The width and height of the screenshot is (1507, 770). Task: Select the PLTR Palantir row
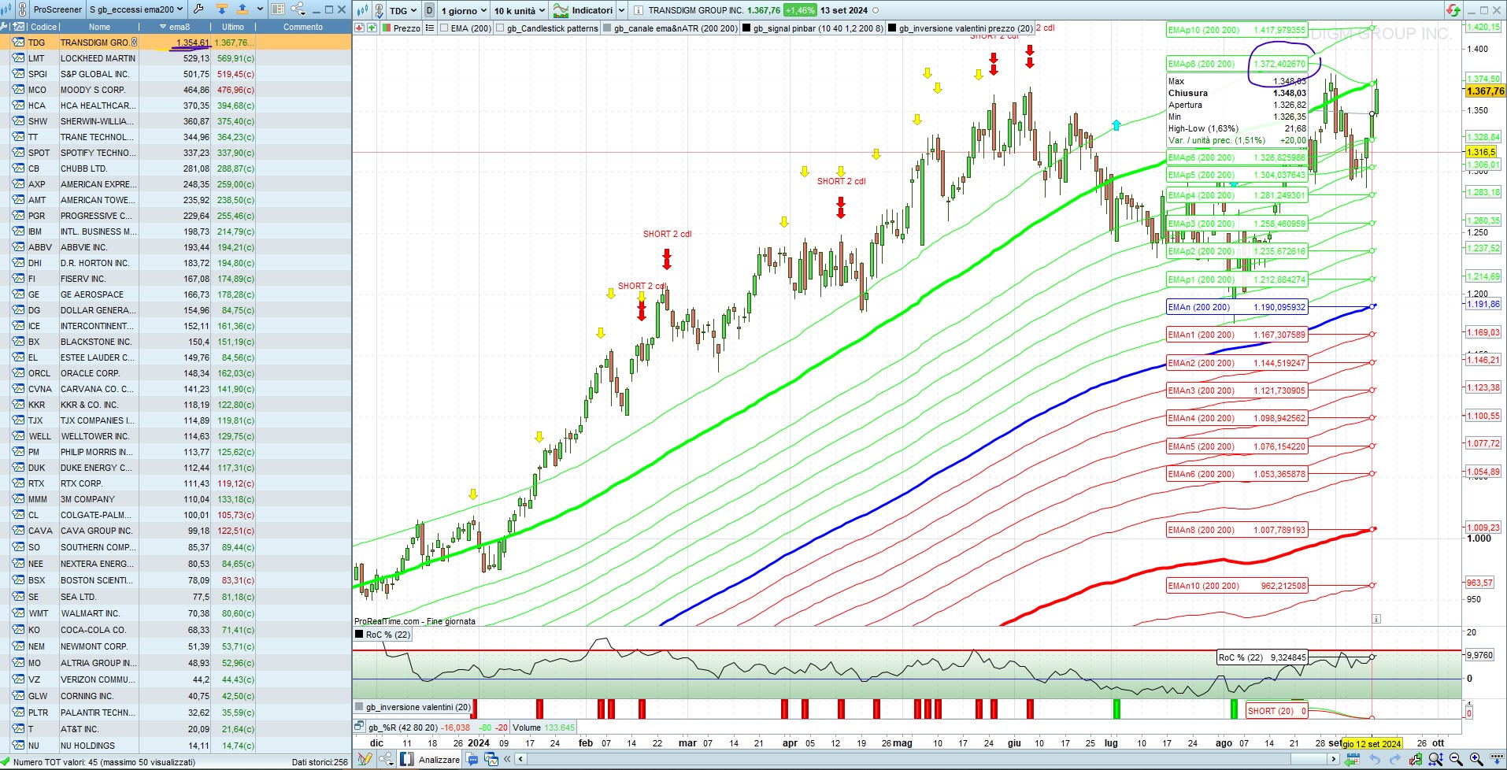click(x=176, y=713)
